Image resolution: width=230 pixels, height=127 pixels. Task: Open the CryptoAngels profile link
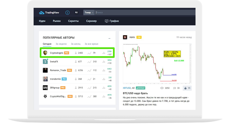56,53
